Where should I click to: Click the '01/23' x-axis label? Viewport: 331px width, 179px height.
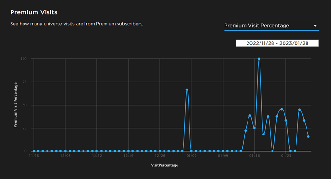286,156
